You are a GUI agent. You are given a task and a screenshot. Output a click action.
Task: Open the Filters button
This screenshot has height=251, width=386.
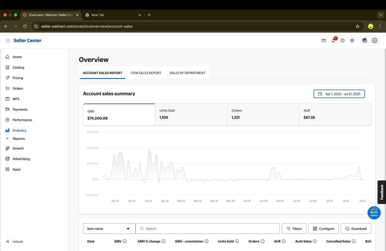coord(294,229)
